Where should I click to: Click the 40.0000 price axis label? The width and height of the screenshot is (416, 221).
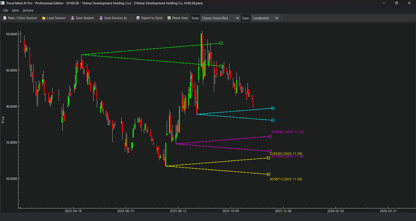11,106
